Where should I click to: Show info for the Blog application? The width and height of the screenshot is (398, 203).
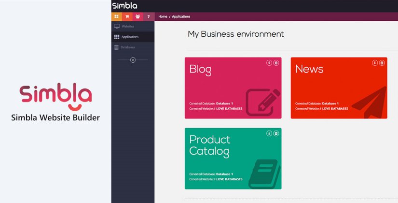click(269, 63)
